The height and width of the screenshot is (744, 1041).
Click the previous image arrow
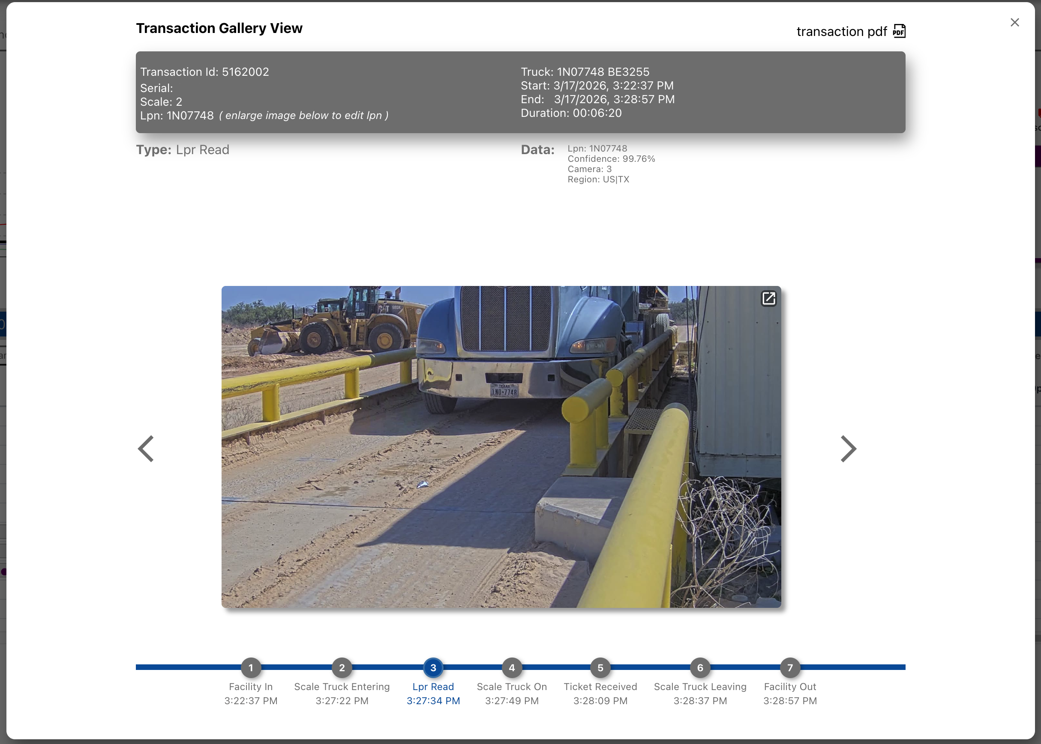point(146,449)
